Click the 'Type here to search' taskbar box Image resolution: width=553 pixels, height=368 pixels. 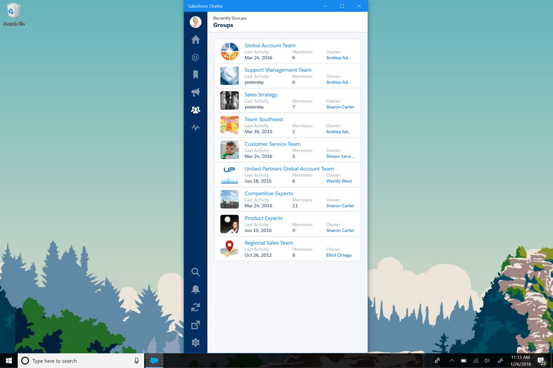(x=81, y=361)
